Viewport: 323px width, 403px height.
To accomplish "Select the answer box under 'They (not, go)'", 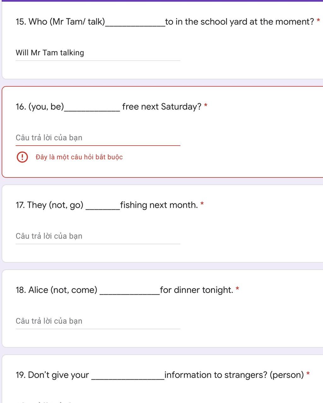I will pyautogui.click(x=98, y=236).
